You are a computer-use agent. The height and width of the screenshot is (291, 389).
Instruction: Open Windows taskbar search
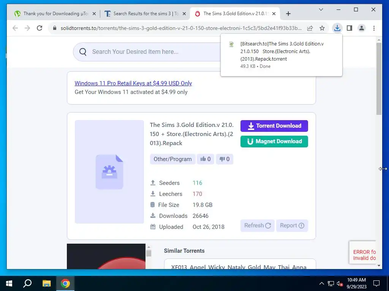[x=27, y=283]
